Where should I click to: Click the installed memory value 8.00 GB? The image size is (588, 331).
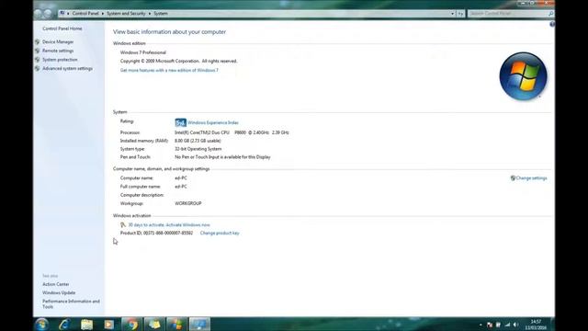coord(198,141)
